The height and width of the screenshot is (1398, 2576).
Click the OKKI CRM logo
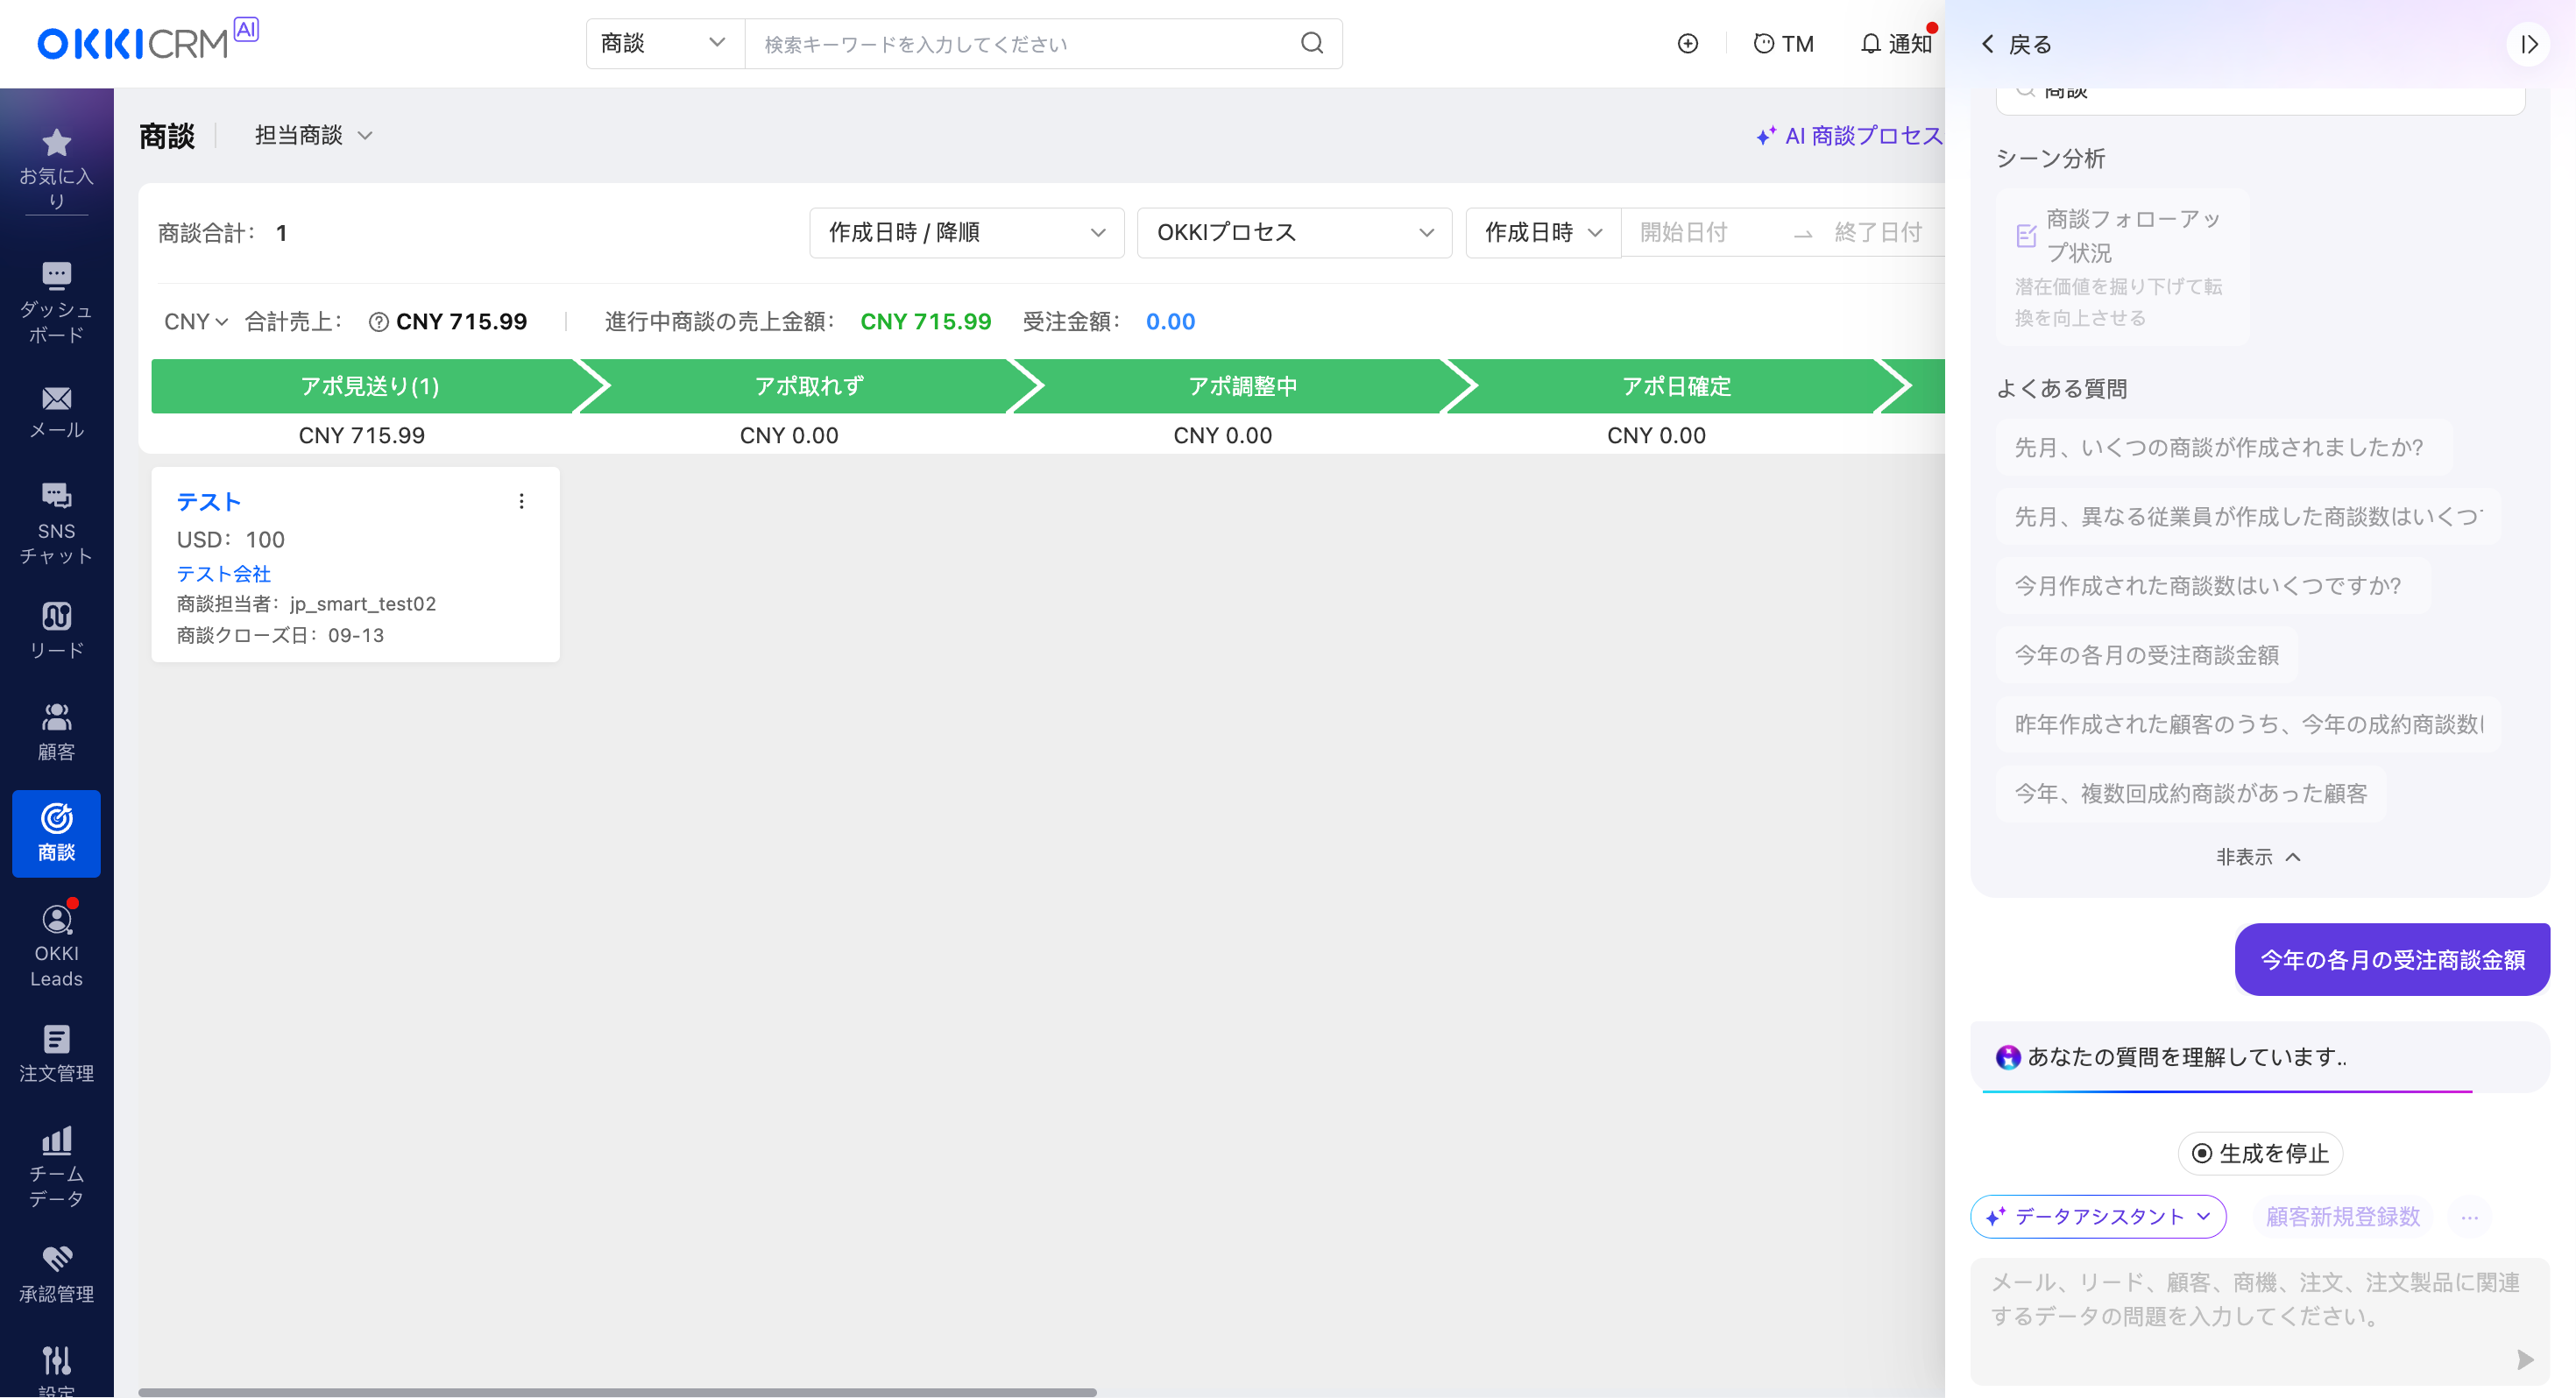coord(147,41)
